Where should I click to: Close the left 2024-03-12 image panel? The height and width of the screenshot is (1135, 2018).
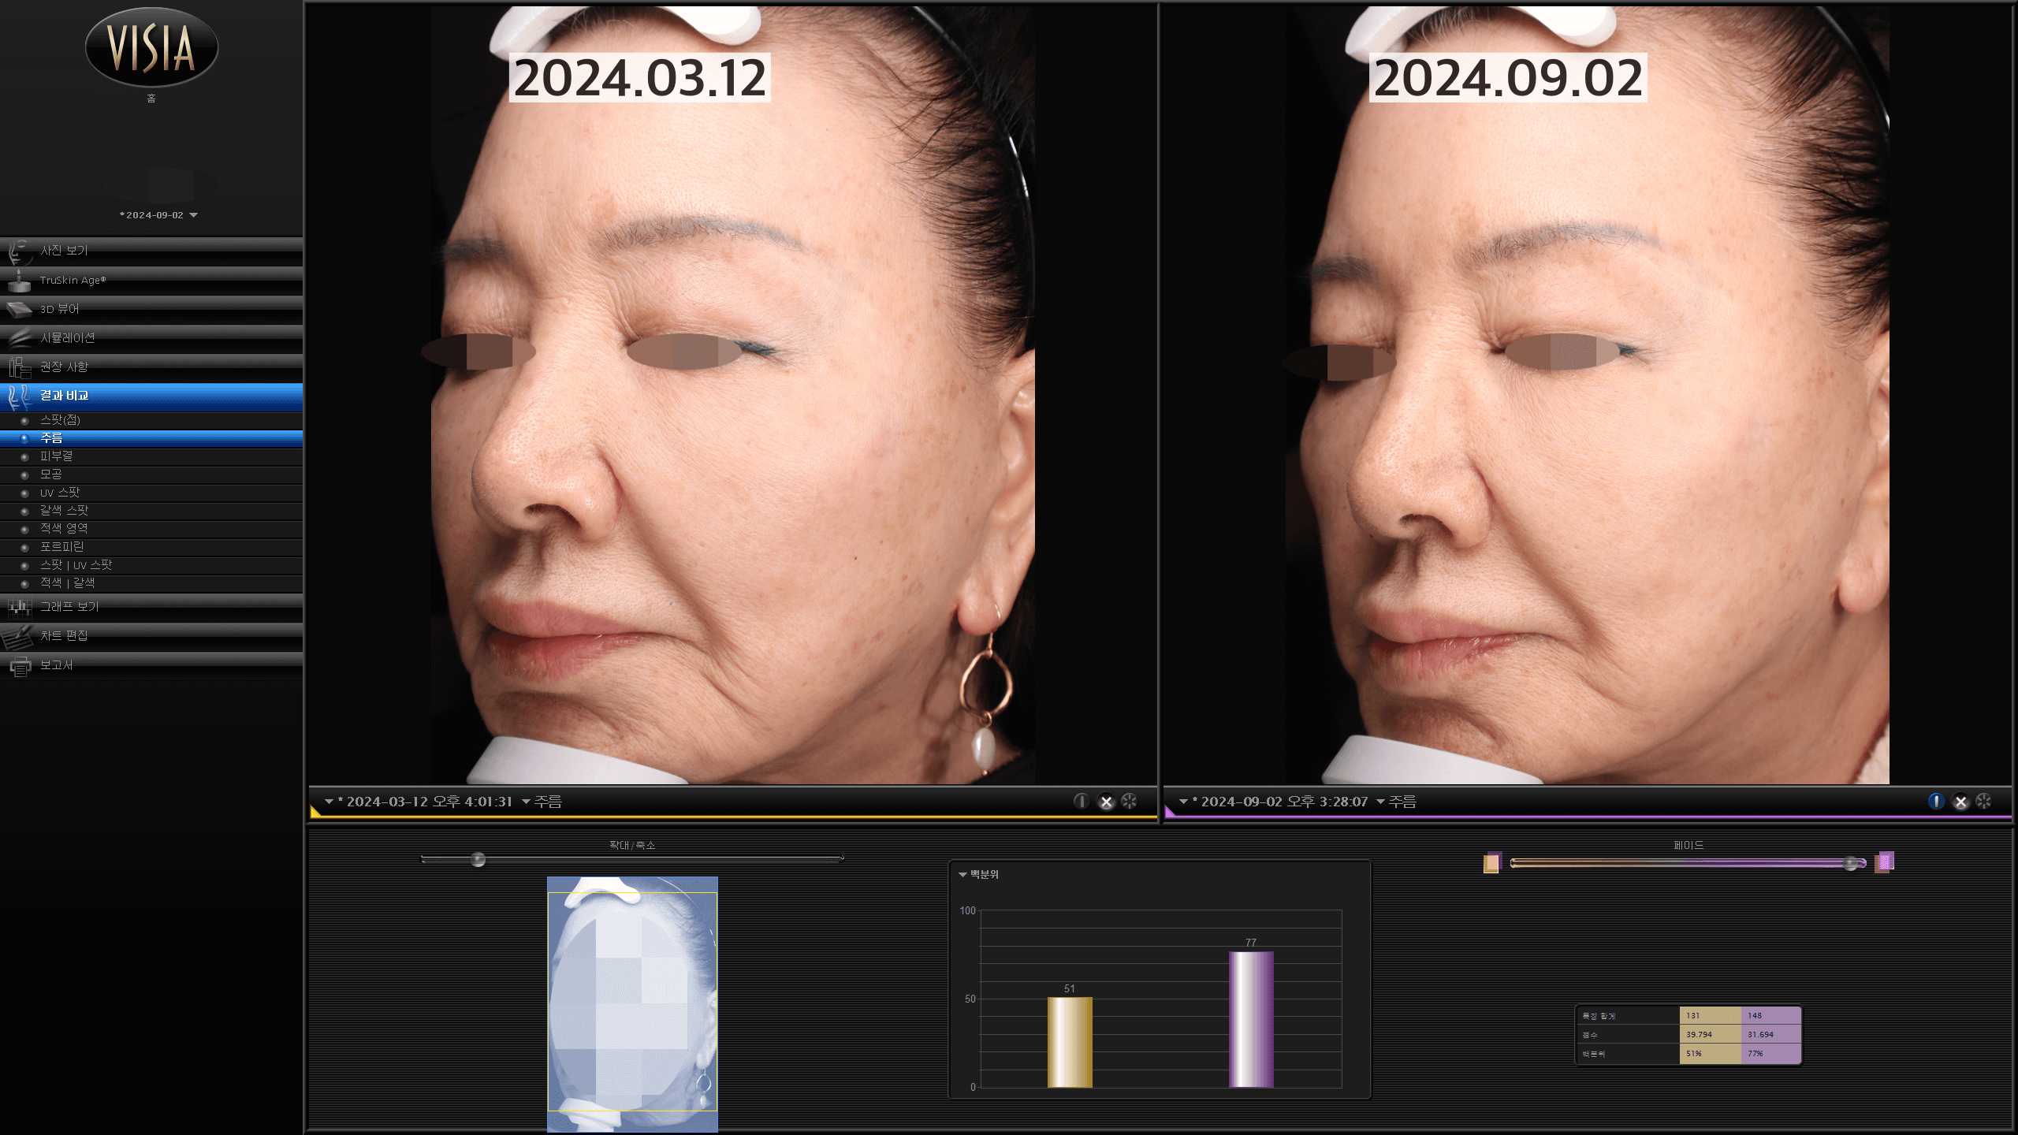coord(1106,802)
